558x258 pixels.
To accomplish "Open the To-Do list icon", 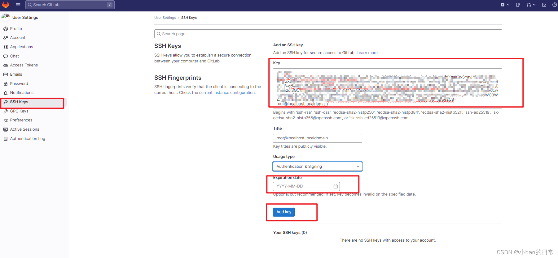I will (x=544, y=5).
